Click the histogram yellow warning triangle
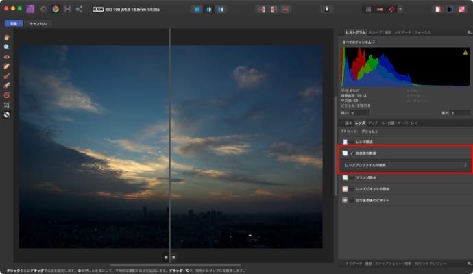The width and height of the screenshot is (473, 274). (x=465, y=52)
